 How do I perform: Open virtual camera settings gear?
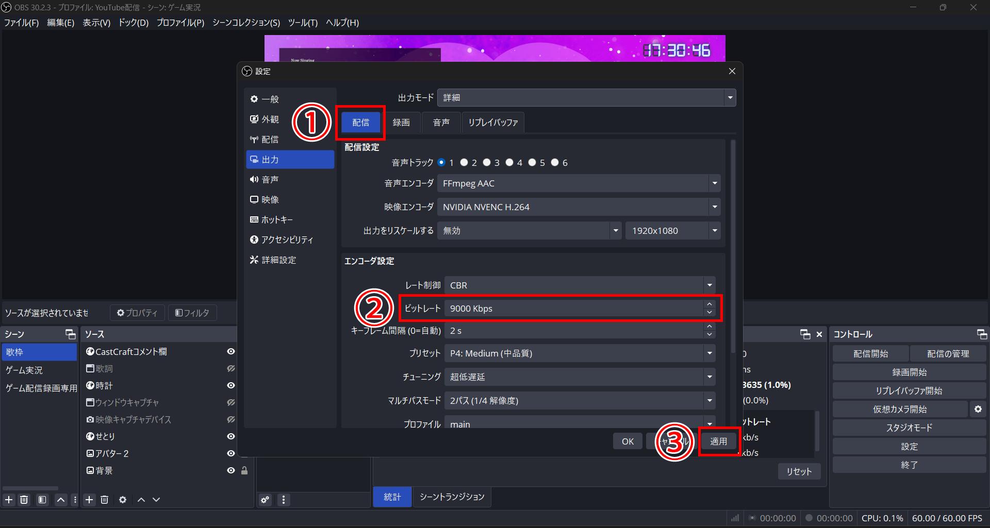coord(978,409)
